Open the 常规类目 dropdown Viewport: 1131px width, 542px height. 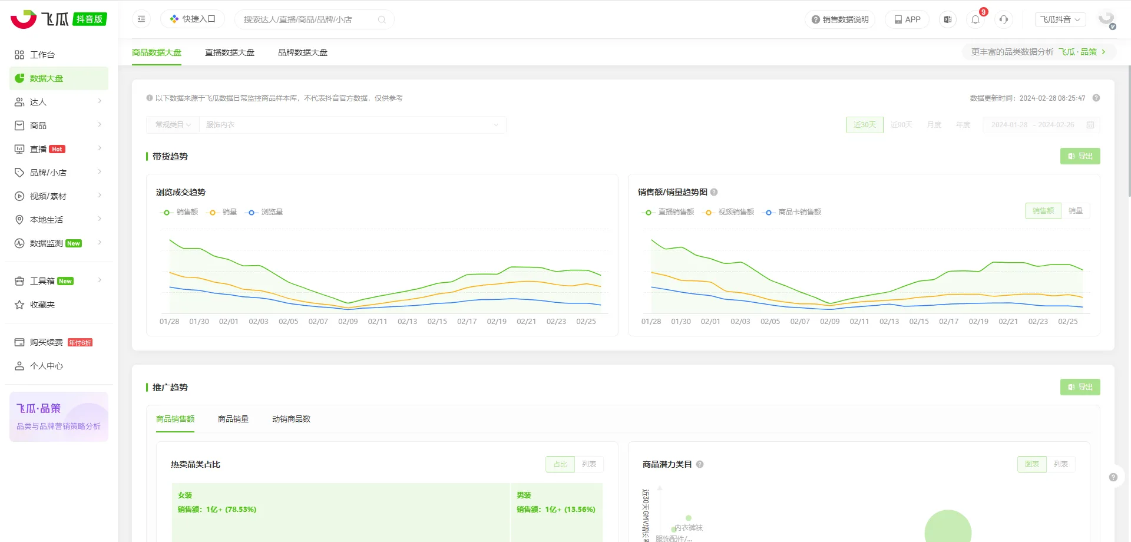click(173, 125)
